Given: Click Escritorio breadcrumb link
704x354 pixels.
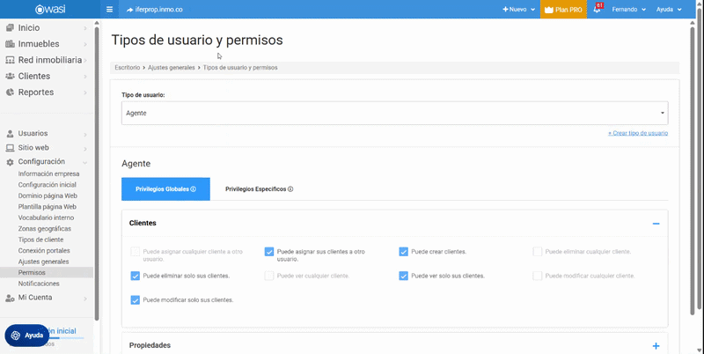Looking at the screenshot, I should click(128, 68).
